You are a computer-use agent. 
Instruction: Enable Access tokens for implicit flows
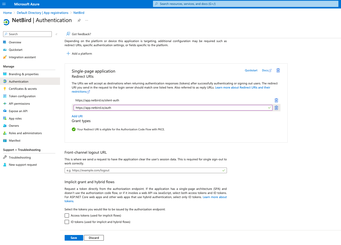tap(67, 215)
